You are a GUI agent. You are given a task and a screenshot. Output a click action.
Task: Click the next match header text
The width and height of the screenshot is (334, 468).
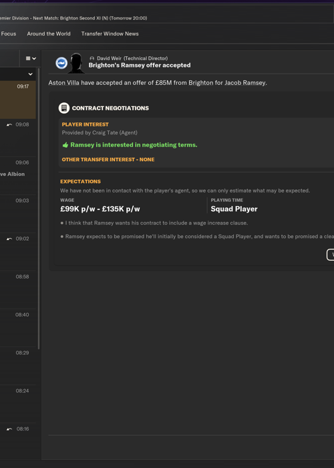click(x=90, y=18)
